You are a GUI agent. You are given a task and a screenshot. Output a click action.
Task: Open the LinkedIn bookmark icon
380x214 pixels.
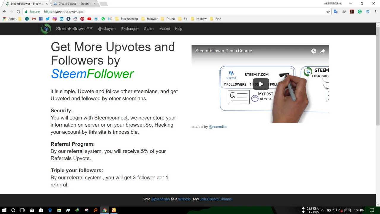[x=61, y=19]
